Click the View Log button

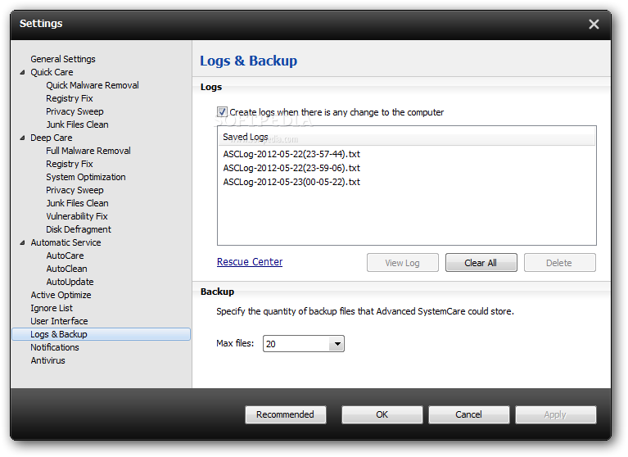(x=403, y=263)
